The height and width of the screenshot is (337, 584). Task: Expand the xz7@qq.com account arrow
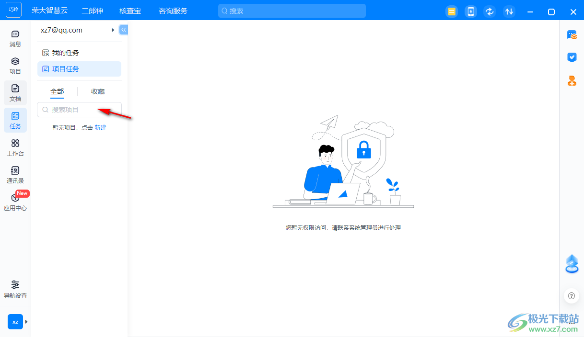(113, 30)
